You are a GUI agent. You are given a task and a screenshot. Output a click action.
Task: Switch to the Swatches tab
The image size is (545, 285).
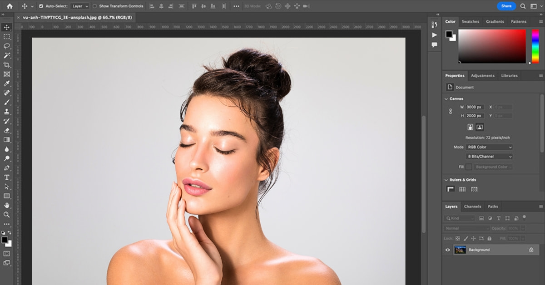coord(470,21)
